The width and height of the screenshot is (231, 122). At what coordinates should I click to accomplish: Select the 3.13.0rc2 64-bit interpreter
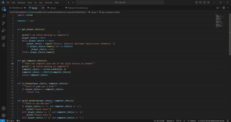(211, 121)
